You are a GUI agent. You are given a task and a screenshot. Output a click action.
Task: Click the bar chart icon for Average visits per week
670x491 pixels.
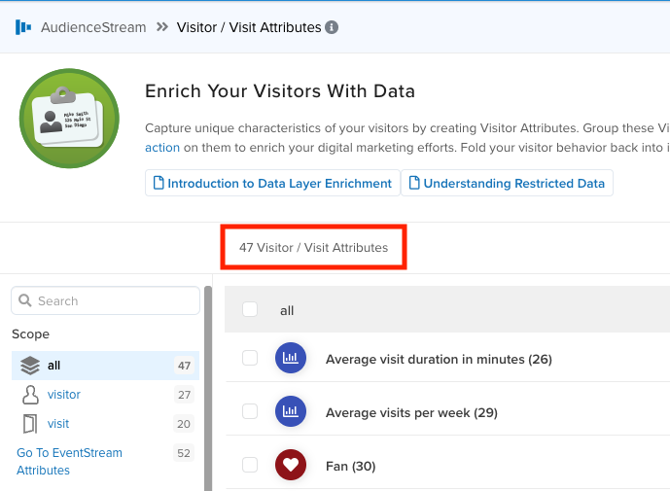291,411
